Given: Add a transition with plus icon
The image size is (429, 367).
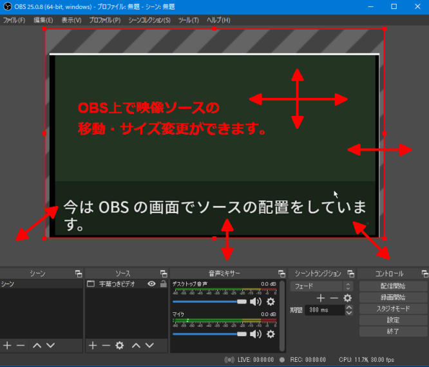Looking at the screenshot, I should click(321, 298).
